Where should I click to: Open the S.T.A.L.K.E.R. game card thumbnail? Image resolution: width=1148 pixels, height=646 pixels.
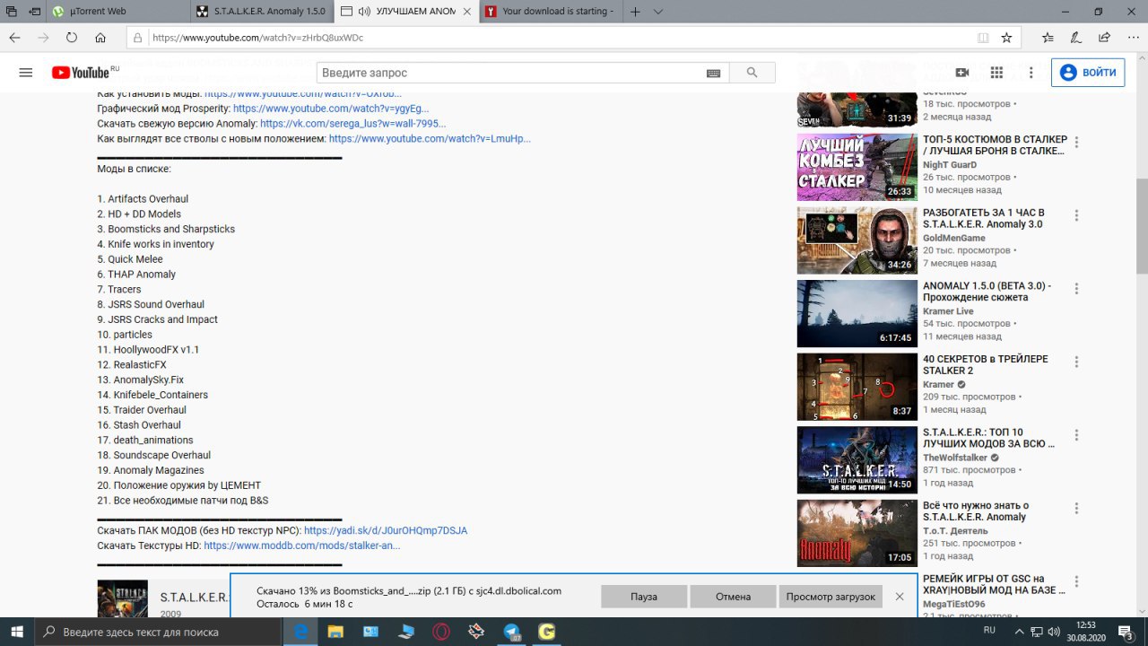pos(122,598)
